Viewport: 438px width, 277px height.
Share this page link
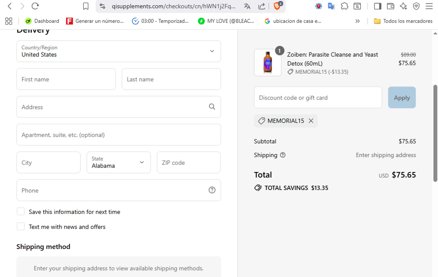click(x=262, y=6)
